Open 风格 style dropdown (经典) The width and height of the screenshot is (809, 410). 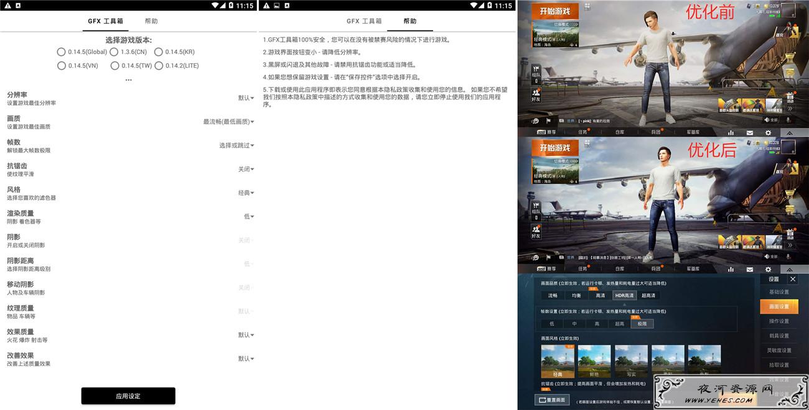point(246,193)
